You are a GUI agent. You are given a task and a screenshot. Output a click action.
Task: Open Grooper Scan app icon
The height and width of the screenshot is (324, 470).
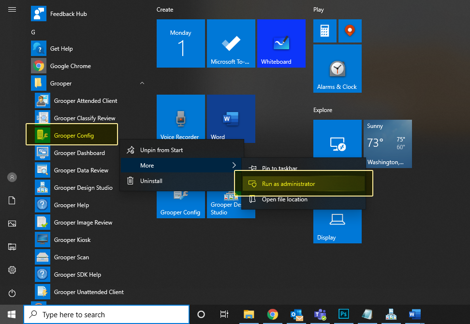pyautogui.click(x=43, y=257)
